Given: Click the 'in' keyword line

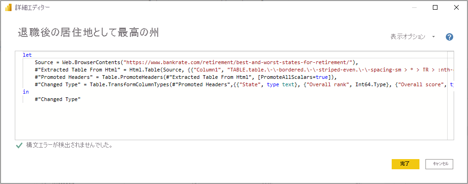Looking at the screenshot, I should [x=26, y=92].
